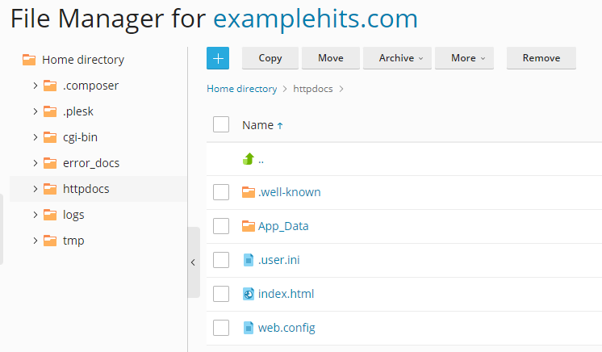Toggle the select-all checkbox in header
The image size is (602, 352).
221,124
